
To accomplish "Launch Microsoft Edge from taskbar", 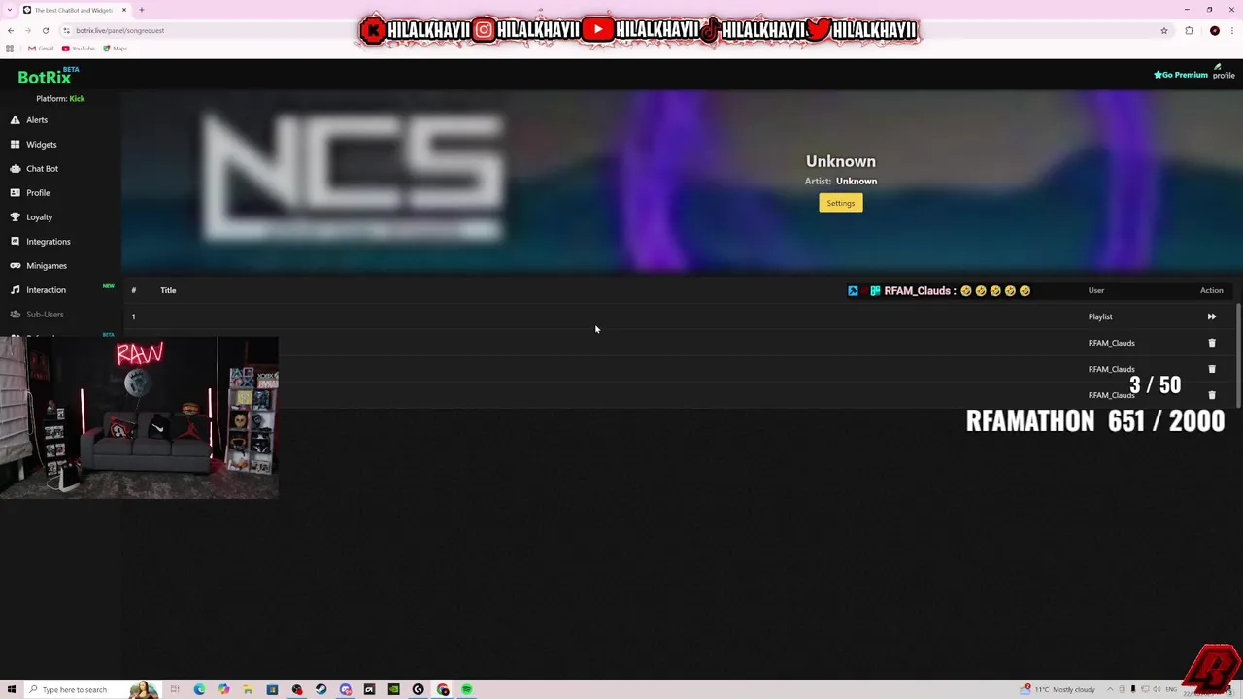I will pos(199,689).
